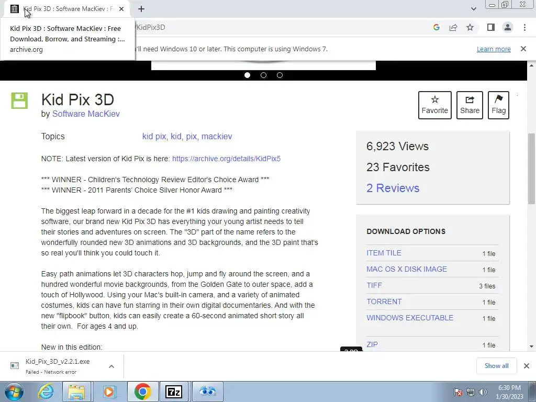Download the ZIP option

tap(372, 344)
